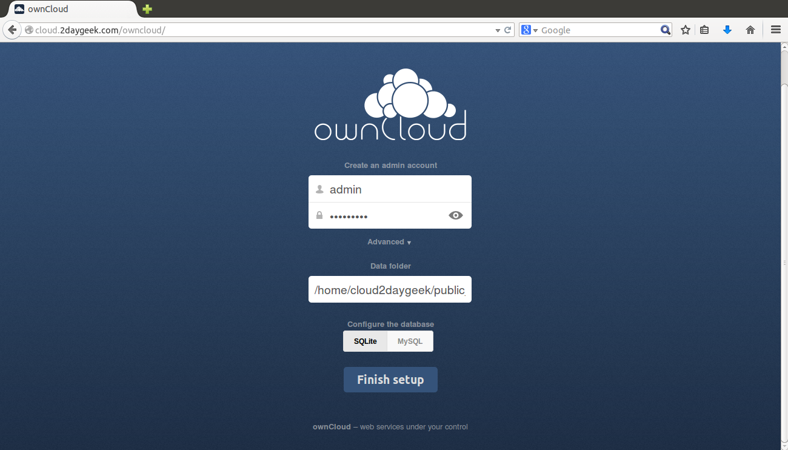Bookmark this page with the star icon

pos(686,30)
